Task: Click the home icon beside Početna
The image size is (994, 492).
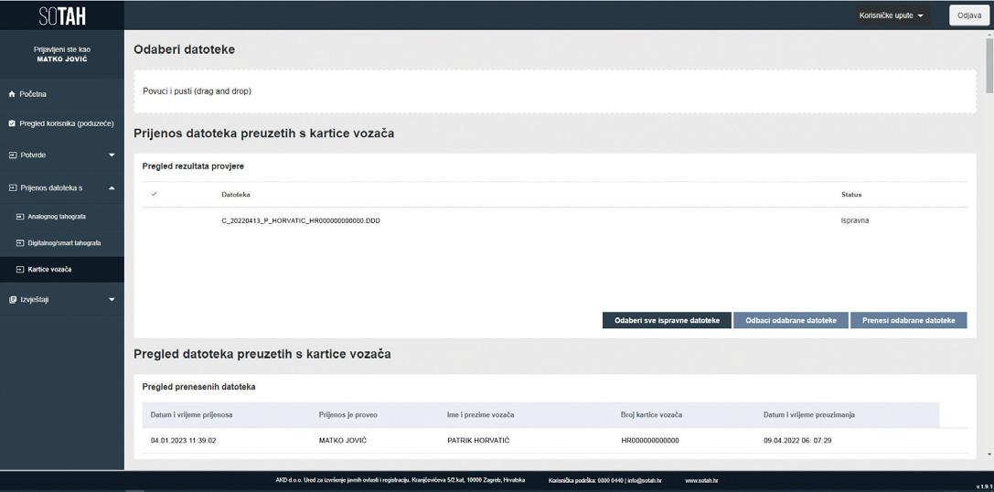Action: pyautogui.click(x=11, y=94)
